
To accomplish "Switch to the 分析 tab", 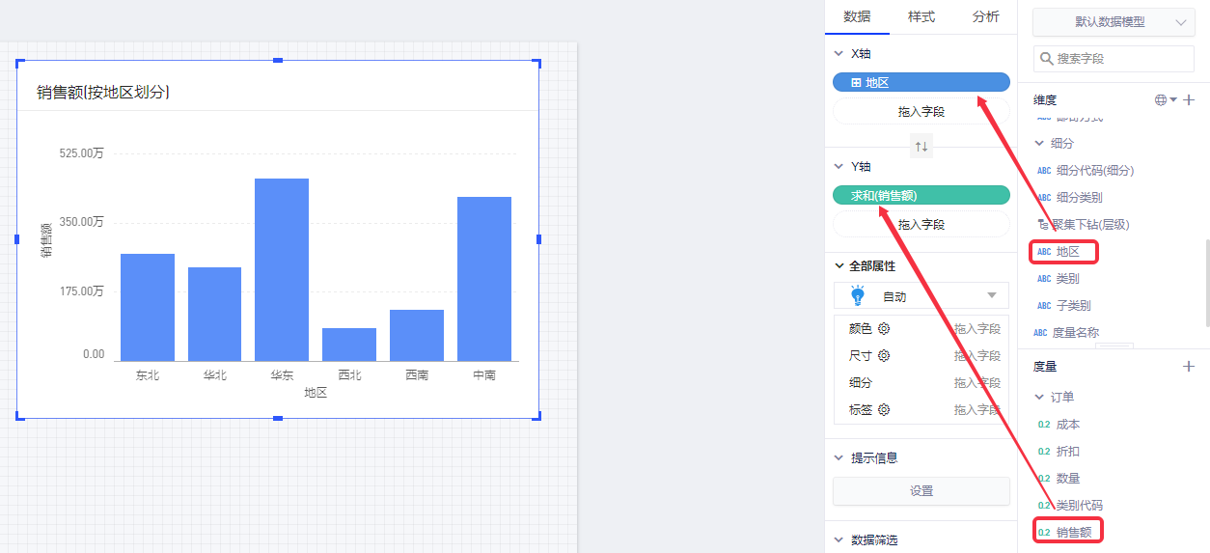I will pos(985,16).
